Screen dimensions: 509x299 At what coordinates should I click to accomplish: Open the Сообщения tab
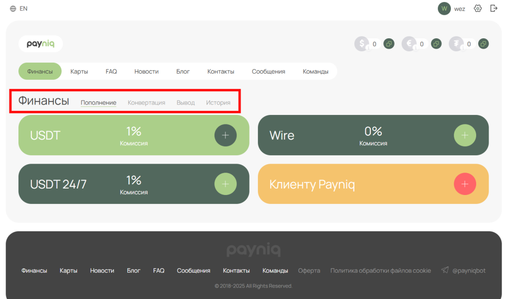pos(268,72)
